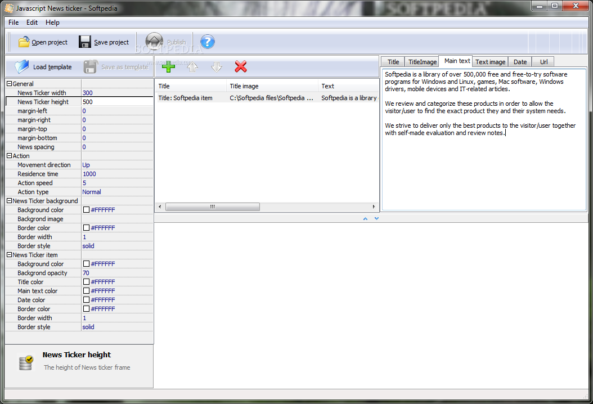Screen dimensions: 593x404
Task: Click the Save as template label
Action: (124, 67)
